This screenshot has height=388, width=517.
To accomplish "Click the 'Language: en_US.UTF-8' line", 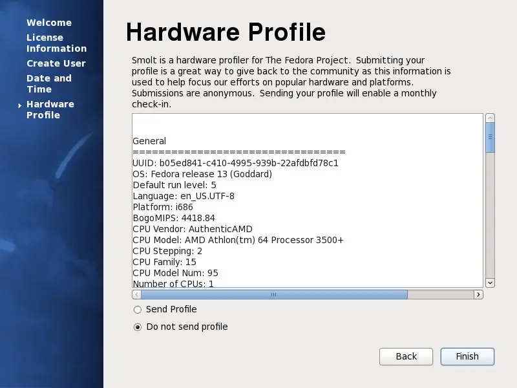I will tap(184, 196).
